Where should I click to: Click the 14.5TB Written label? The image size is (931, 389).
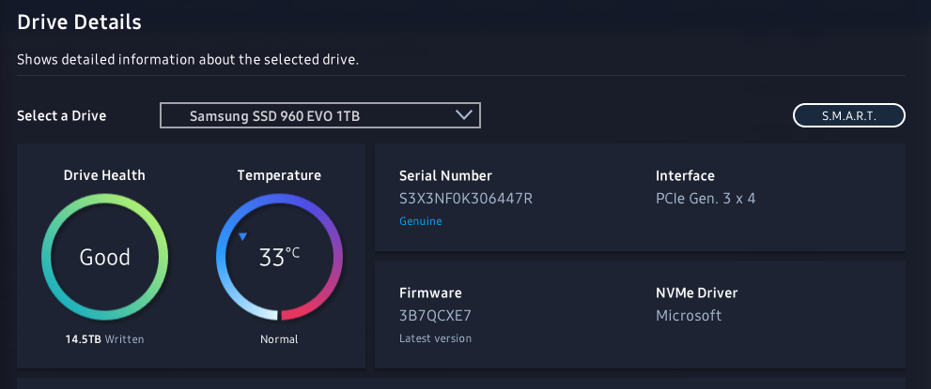[x=104, y=339]
